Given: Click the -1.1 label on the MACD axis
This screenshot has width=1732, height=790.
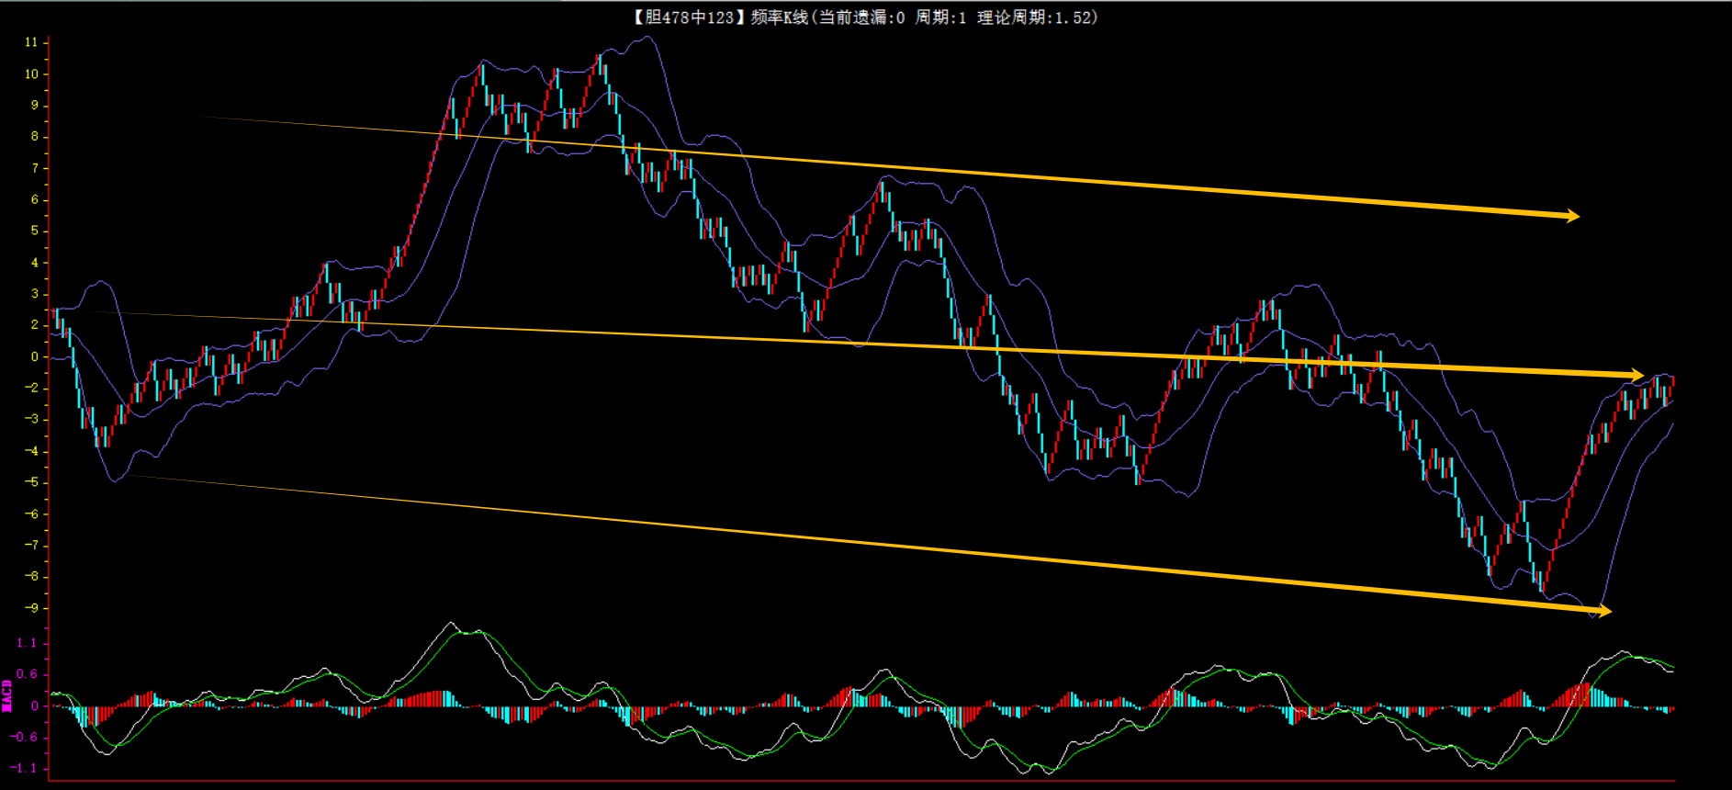Looking at the screenshot, I should 25,769.
